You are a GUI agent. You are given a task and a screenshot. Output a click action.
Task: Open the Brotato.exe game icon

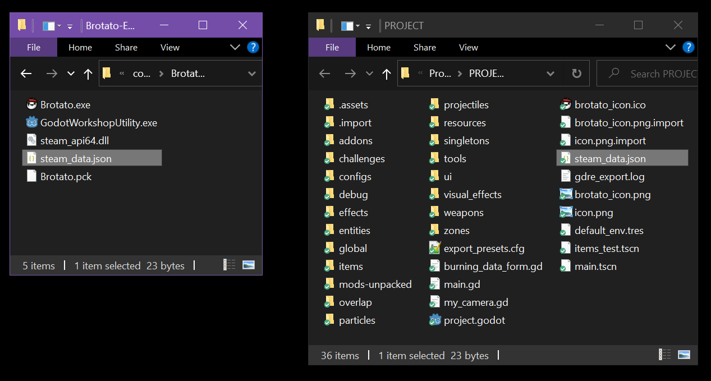(x=32, y=104)
